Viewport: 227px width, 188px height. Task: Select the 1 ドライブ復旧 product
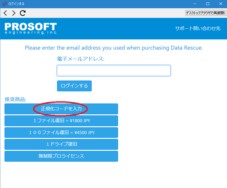[x=61, y=144]
